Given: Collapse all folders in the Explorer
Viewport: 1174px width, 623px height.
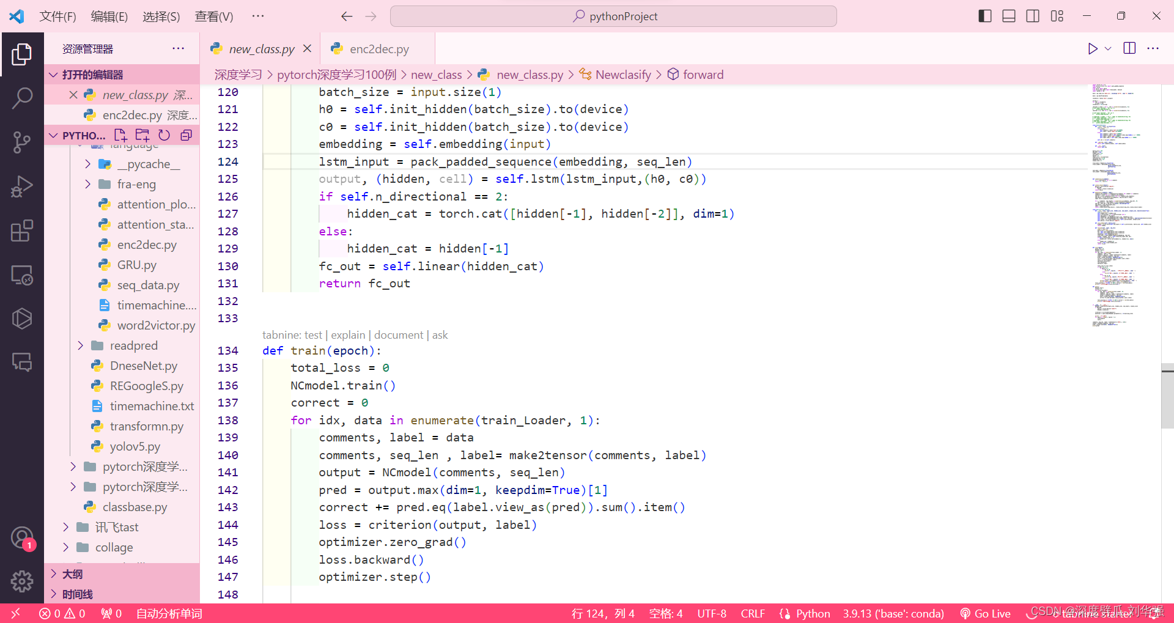Looking at the screenshot, I should pyautogui.click(x=186, y=135).
